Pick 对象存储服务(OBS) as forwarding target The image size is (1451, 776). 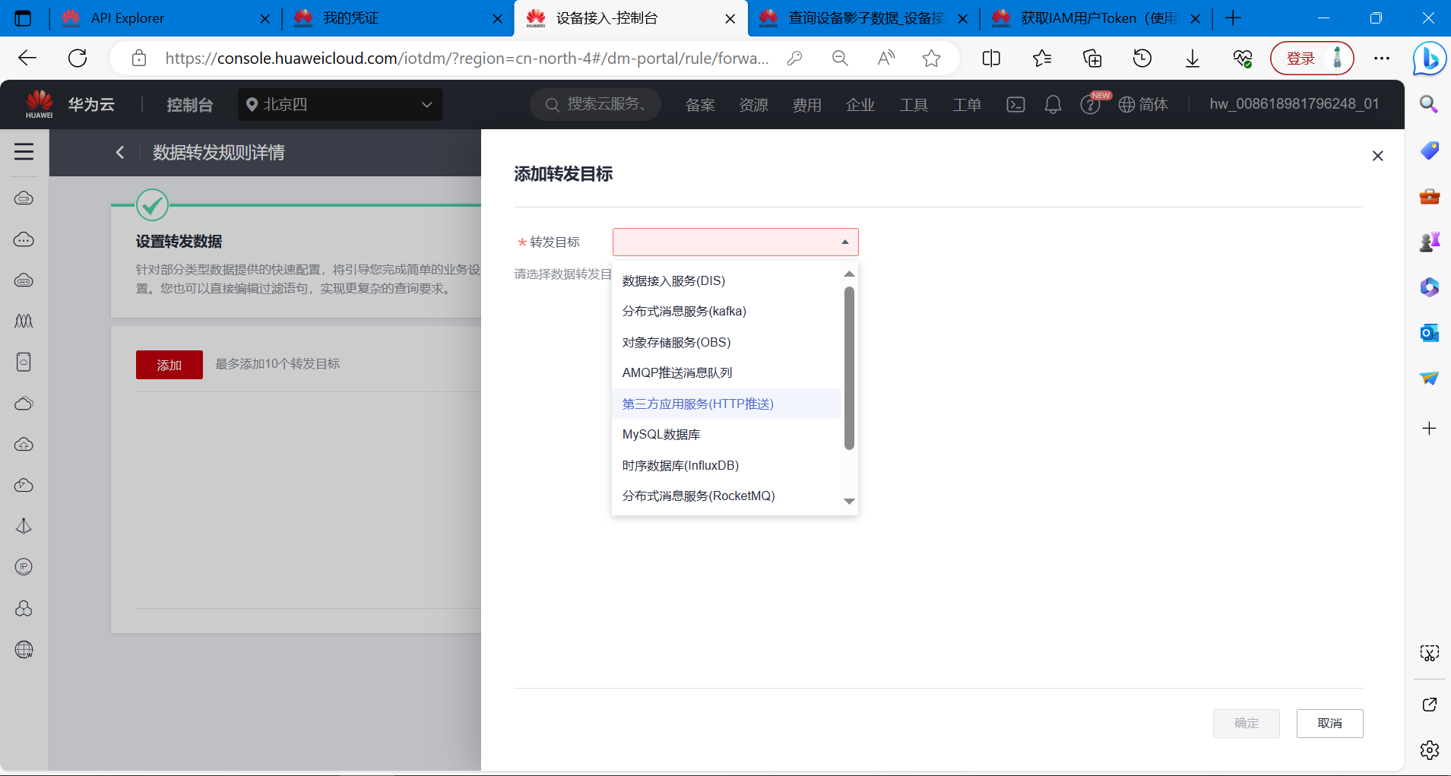tap(727, 342)
